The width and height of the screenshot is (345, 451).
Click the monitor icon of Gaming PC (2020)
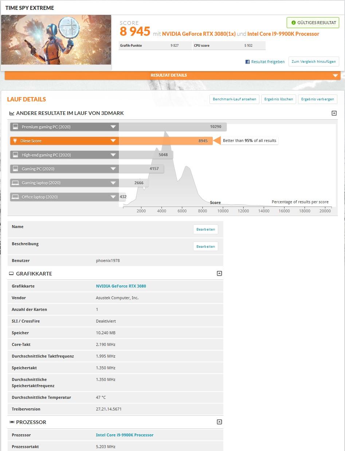pos(15,169)
